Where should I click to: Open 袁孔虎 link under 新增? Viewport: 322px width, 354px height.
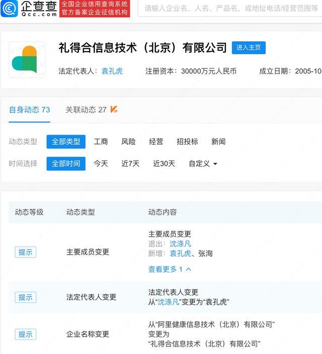tap(180, 253)
